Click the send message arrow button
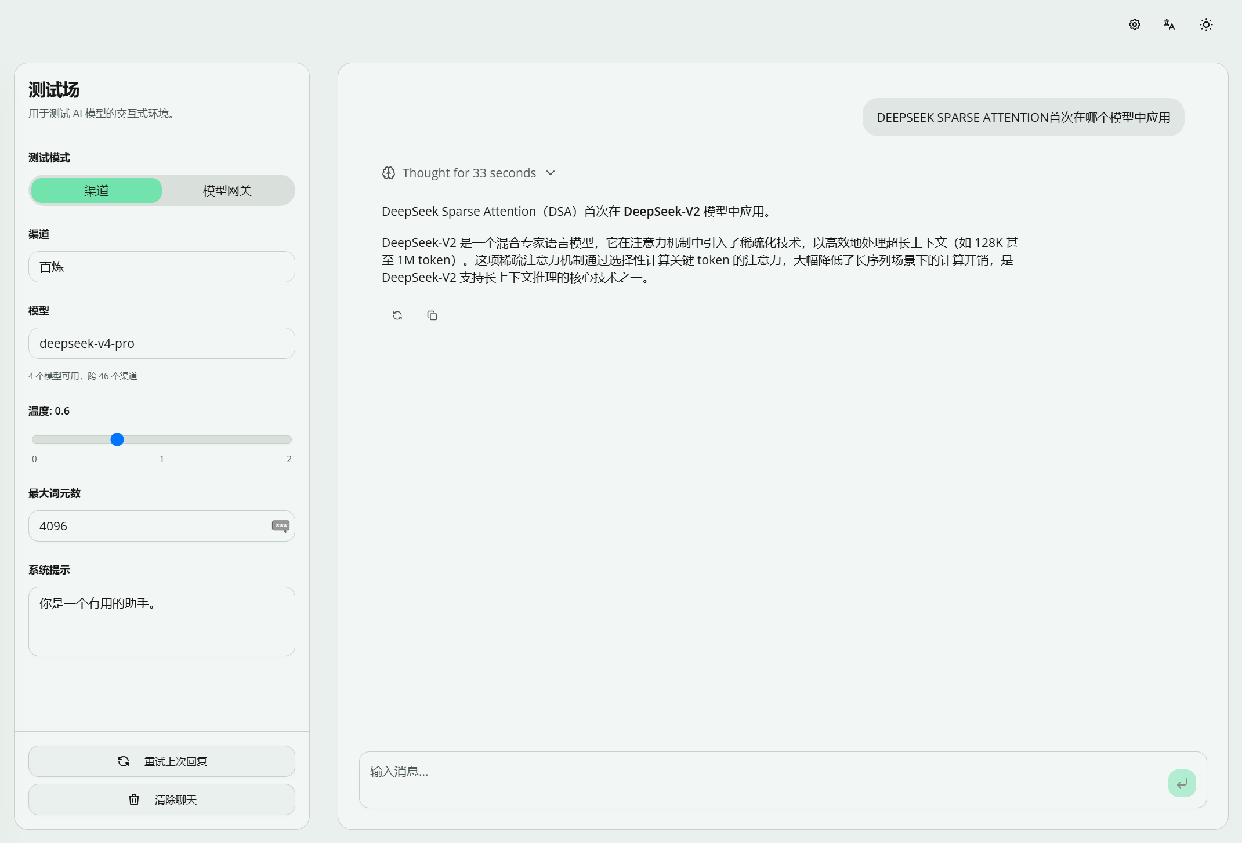 (1182, 783)
